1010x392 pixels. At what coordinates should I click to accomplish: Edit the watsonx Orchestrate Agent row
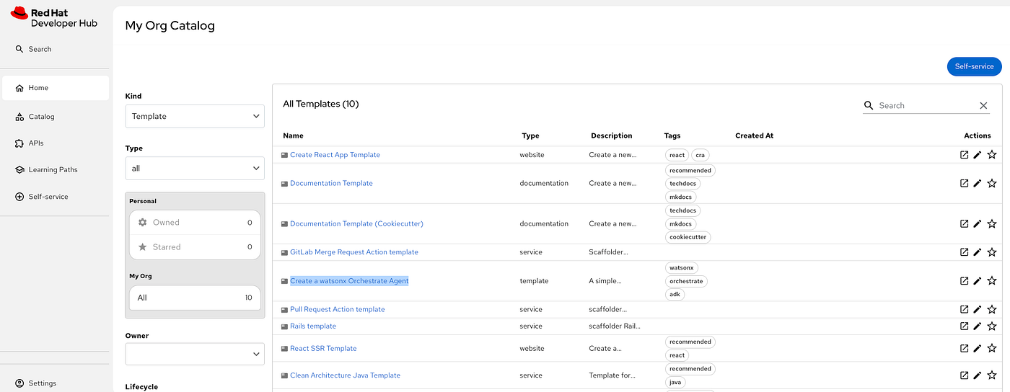[x=978, y=281]
